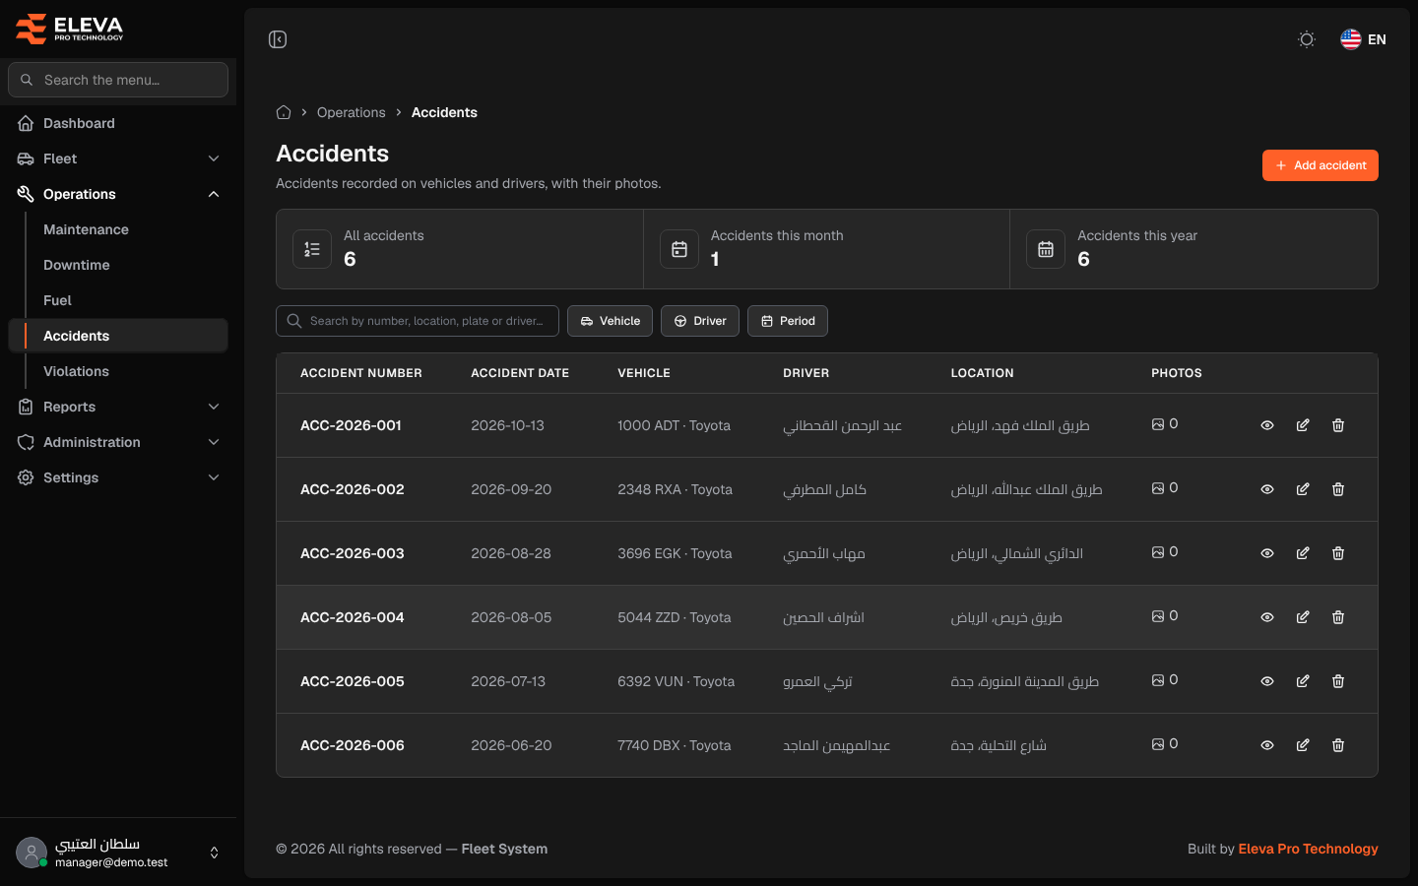View accident ACC-2026-004 details eye icon
This screenshot has width=1418, height=886.
(x=1267, y=617)
